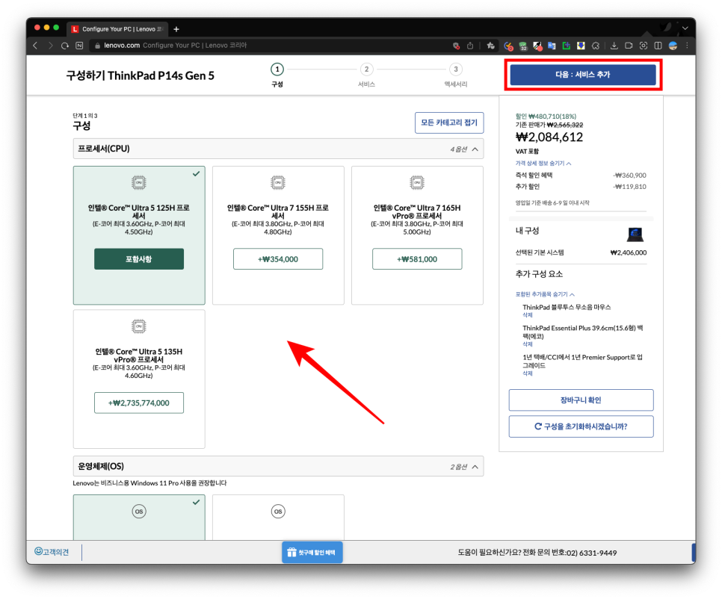Reload the Lenovo configurator page
Viewport: 722px width, 599px height.
tap(65, 46)
